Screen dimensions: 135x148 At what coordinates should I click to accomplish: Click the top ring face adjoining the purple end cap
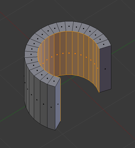coord(104,44)
